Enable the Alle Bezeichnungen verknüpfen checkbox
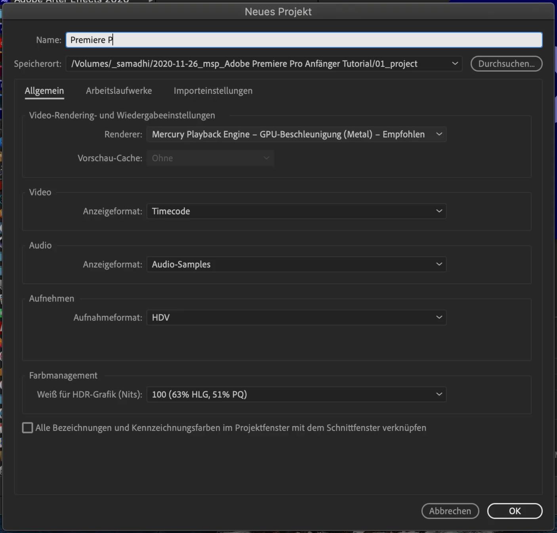 (x=27, y=428)
